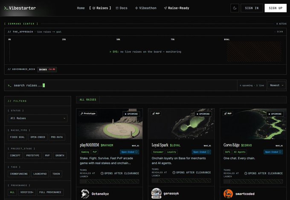
Task: Click info icon on playMAYHEM Open-Ended badge
Action: tap(136, 152)
